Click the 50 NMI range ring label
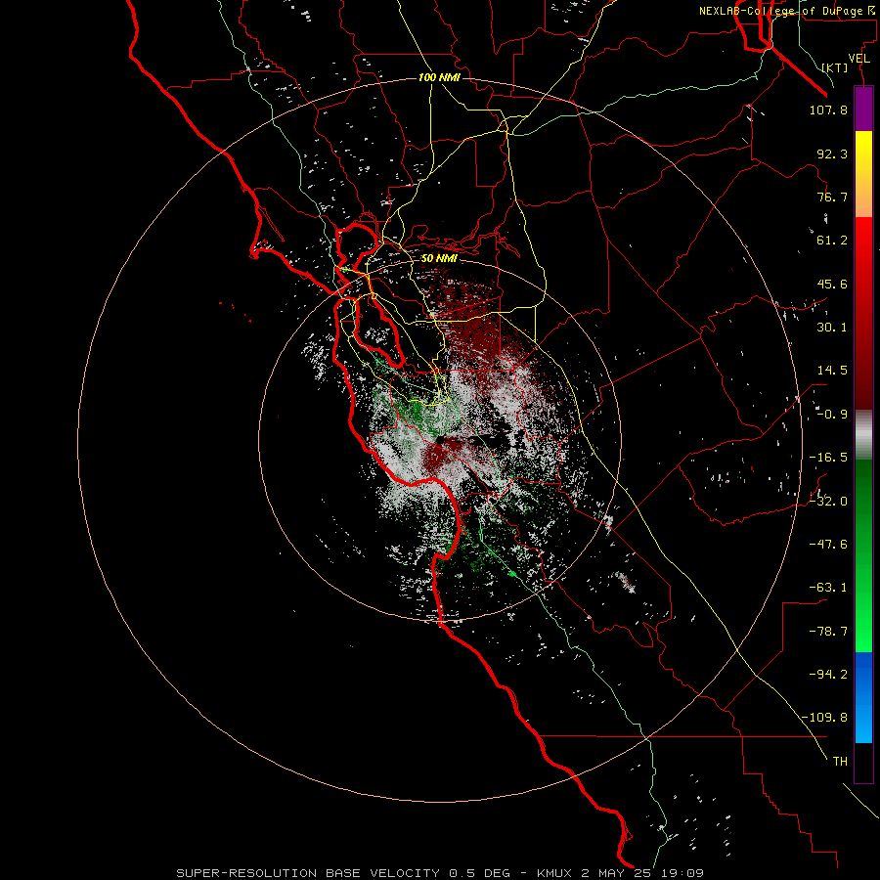This screenshot has width=880, height=880. tap(439, 259)
